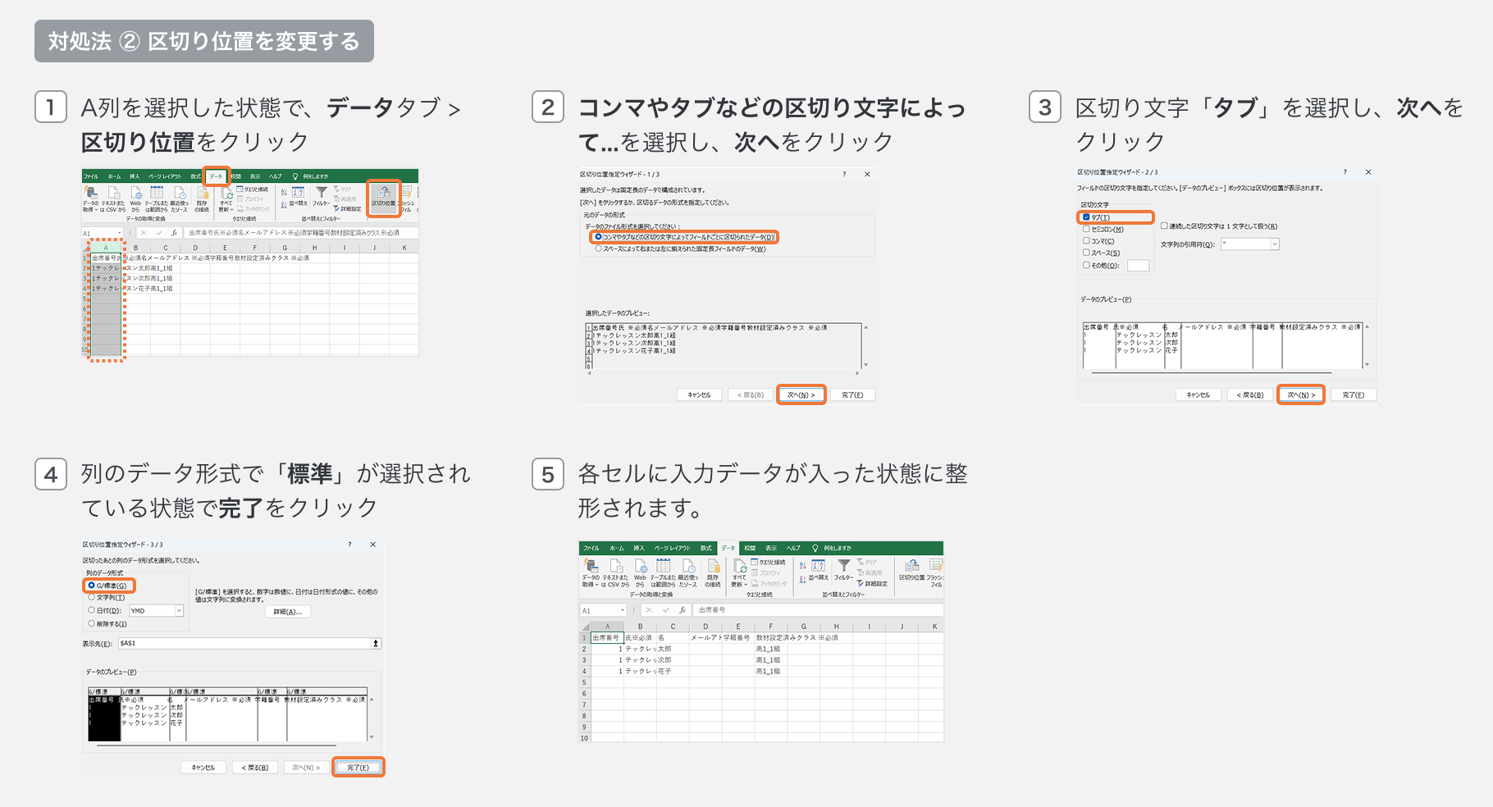
Task: Switch to the データ ribbon tab
Action: tap(216, 176)
